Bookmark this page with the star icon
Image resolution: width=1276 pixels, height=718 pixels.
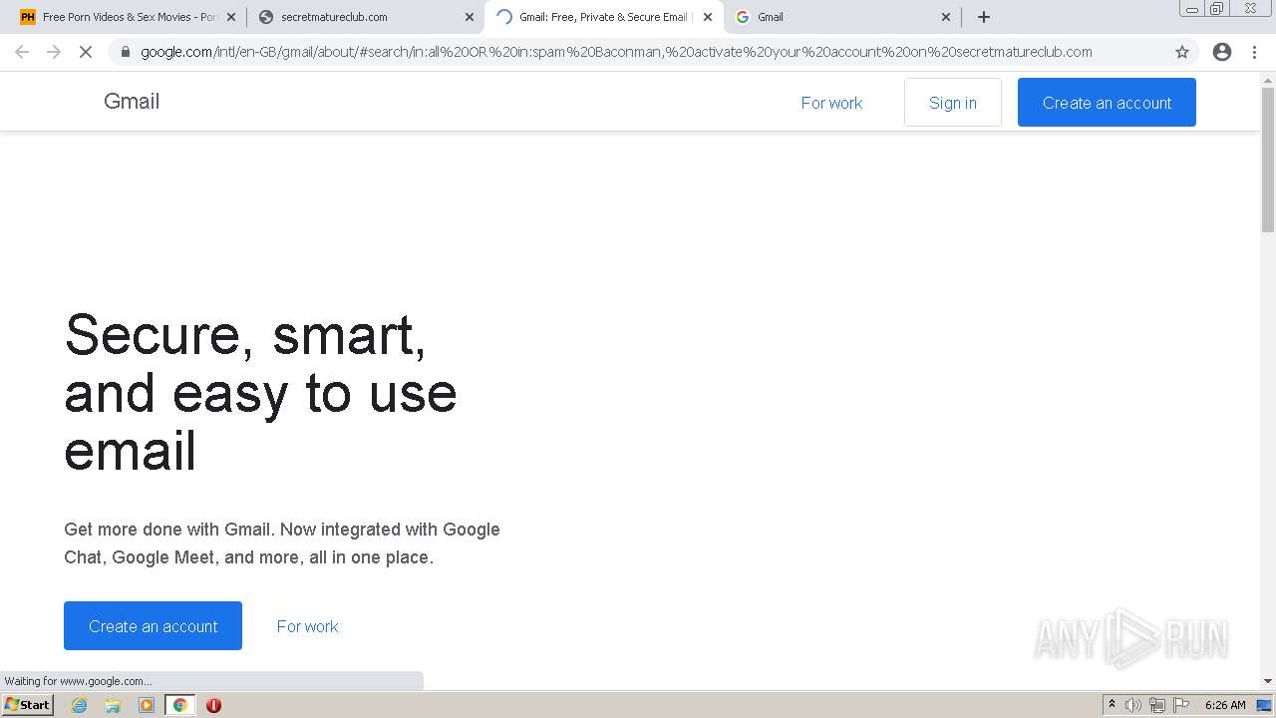pyautogui.click(x=1182, y=52)
